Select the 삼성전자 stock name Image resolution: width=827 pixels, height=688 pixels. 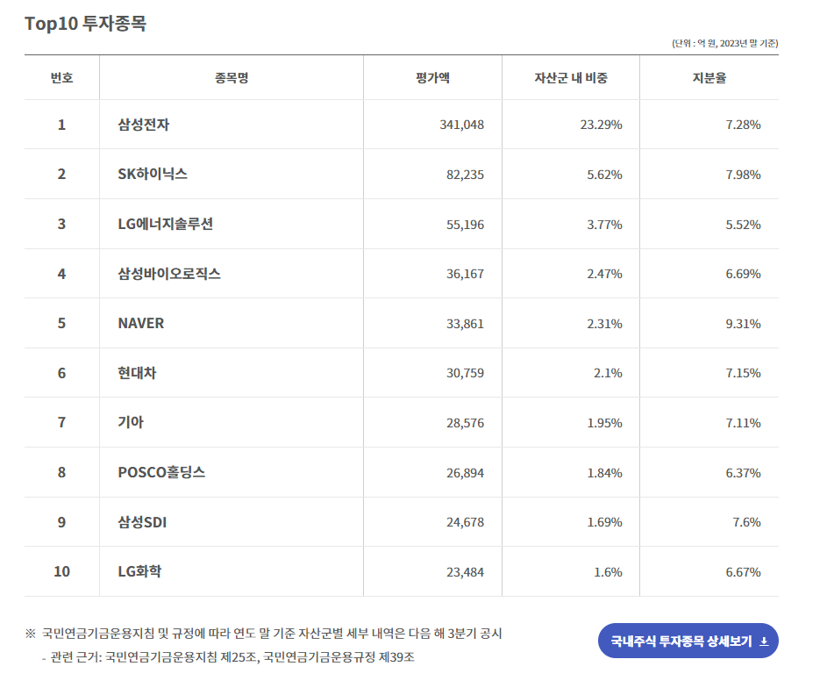[x=140, y=125]
